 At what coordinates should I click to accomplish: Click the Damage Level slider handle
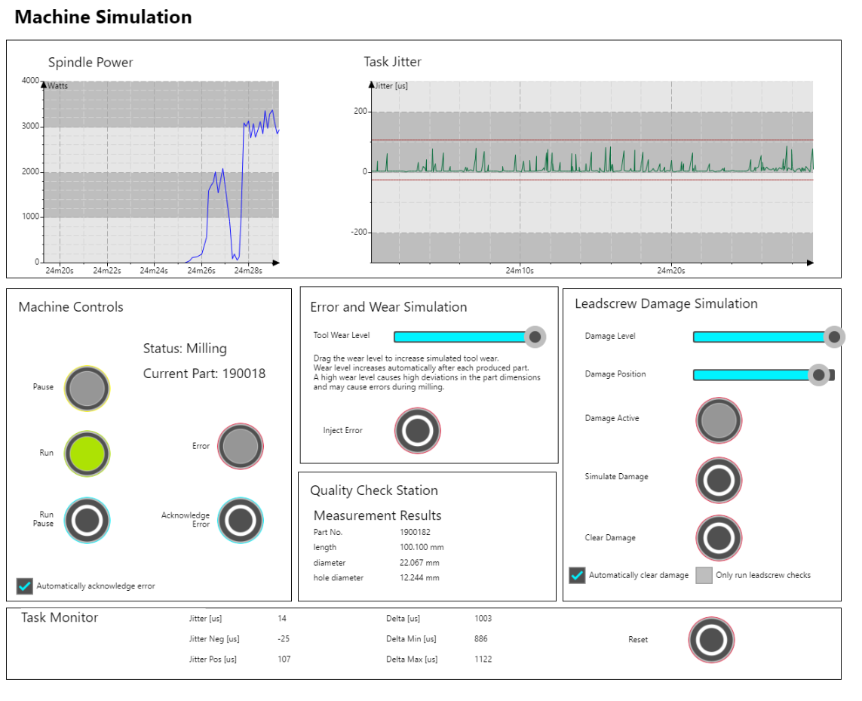point(833,337)
